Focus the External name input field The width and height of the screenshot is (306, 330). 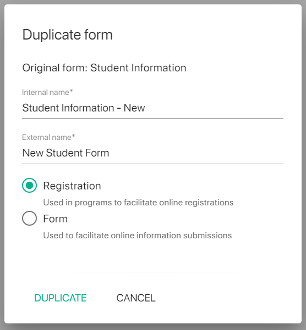point(152,153)
